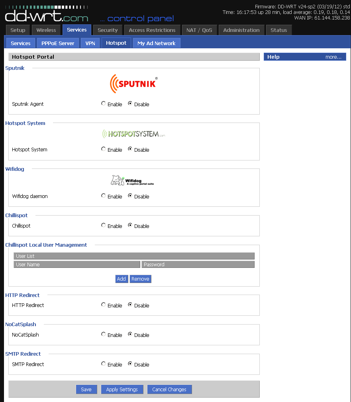The height and width of the screenshot is (402, 351).
Task: Open the Setup main tab
Action: tap(18, 30)
